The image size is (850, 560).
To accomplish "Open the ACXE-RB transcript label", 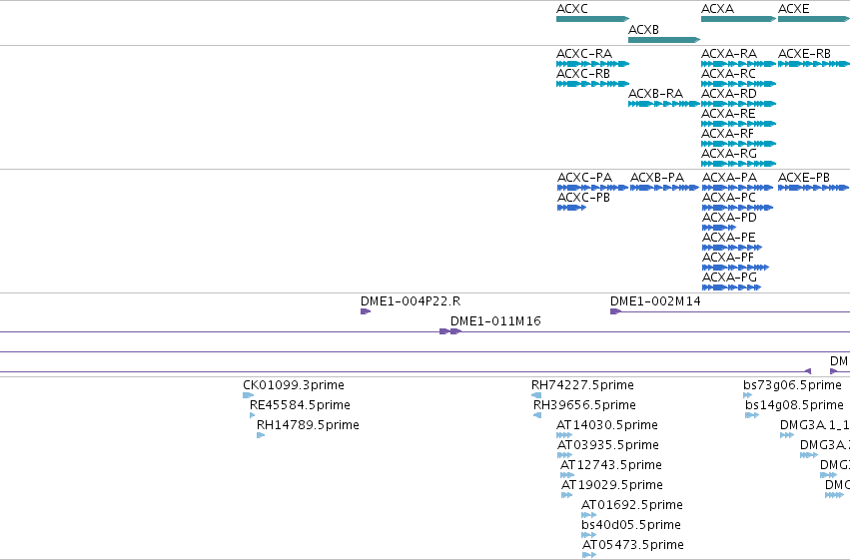I will pyautogui.click(x=804, y=54).
